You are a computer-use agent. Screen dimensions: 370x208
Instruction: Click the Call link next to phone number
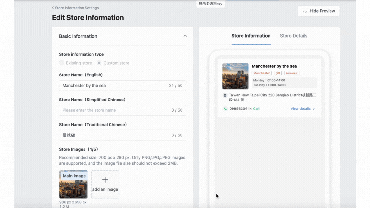256,109
